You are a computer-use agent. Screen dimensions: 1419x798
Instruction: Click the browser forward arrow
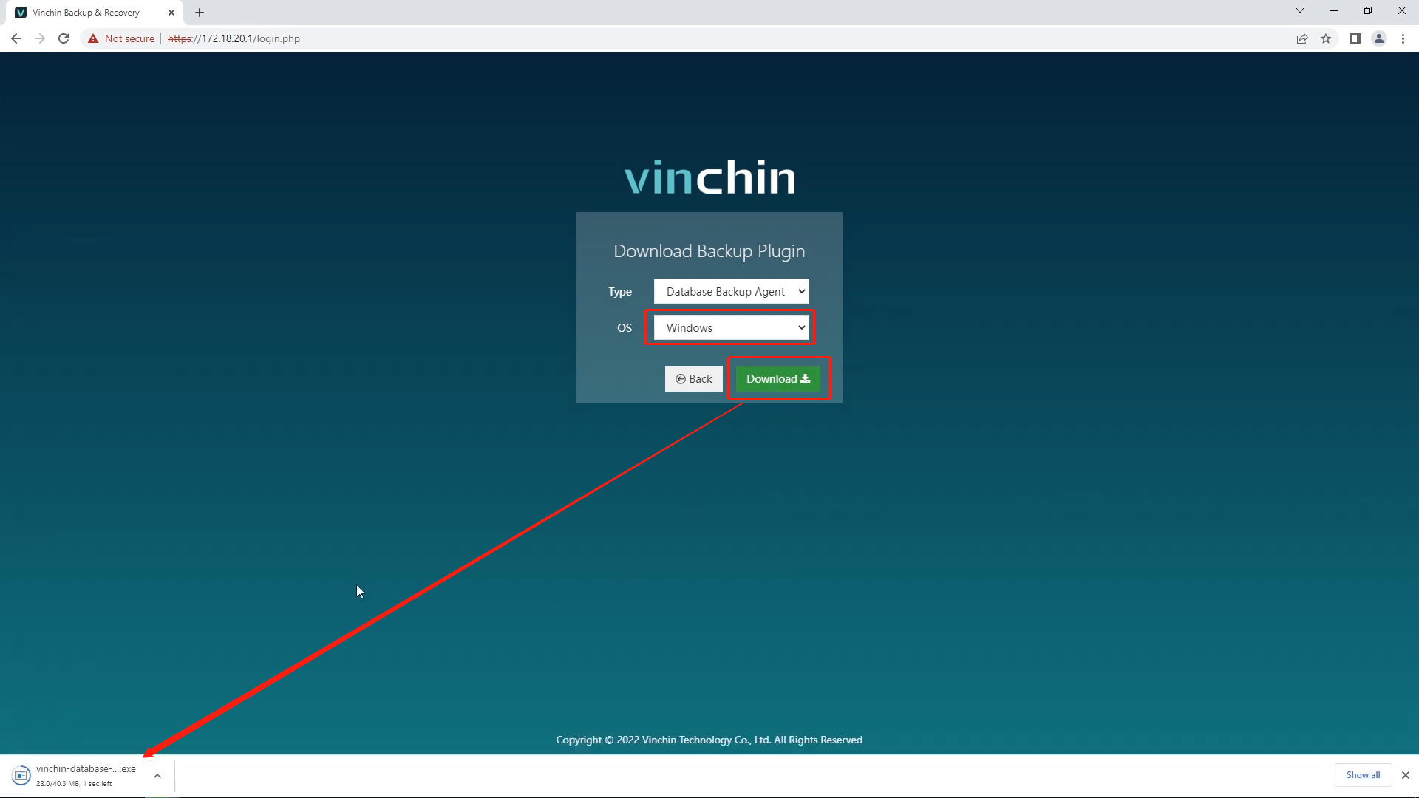click(40, 38)
